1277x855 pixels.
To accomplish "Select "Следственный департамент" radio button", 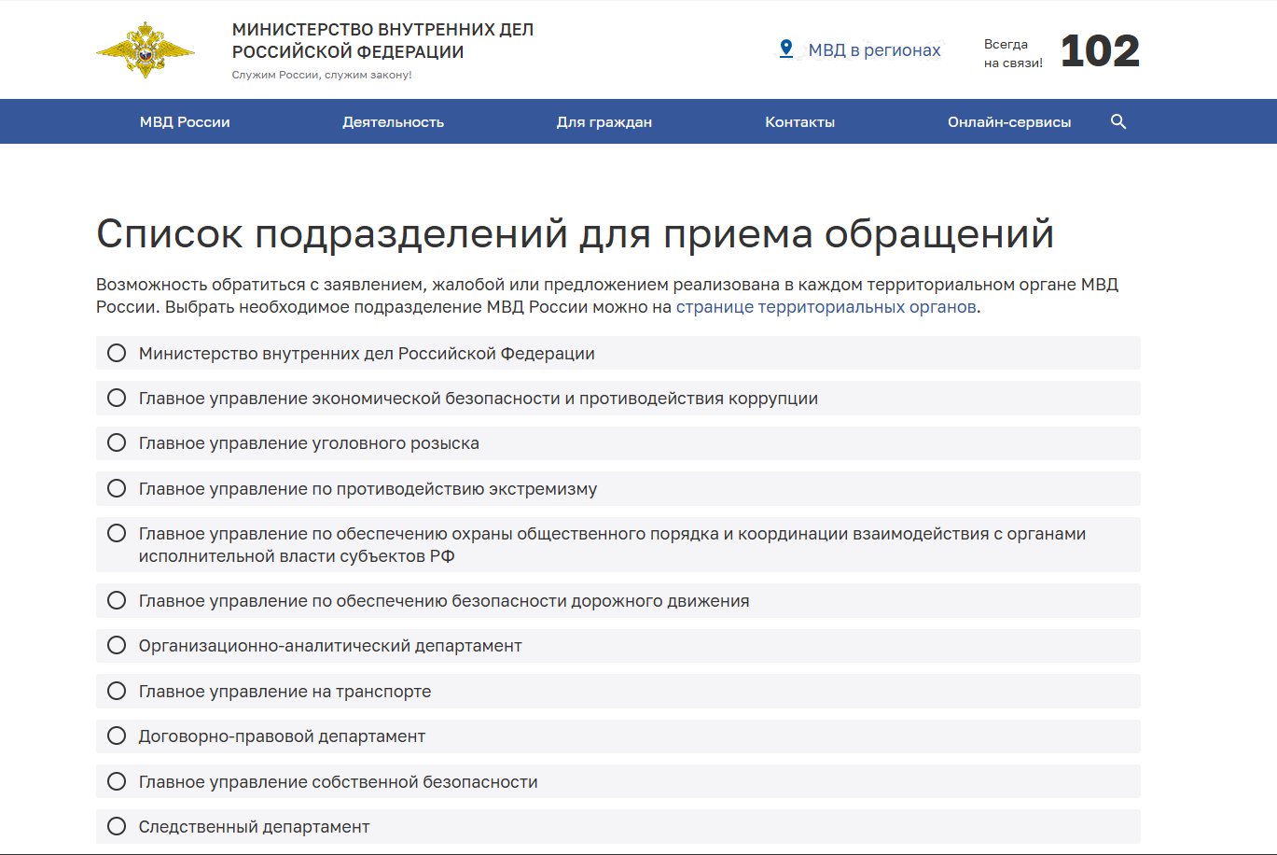I will pos(117,826).
